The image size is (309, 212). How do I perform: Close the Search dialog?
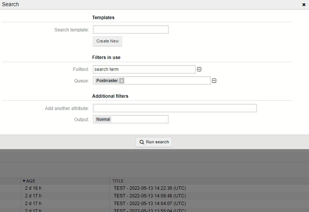point(304,5)
